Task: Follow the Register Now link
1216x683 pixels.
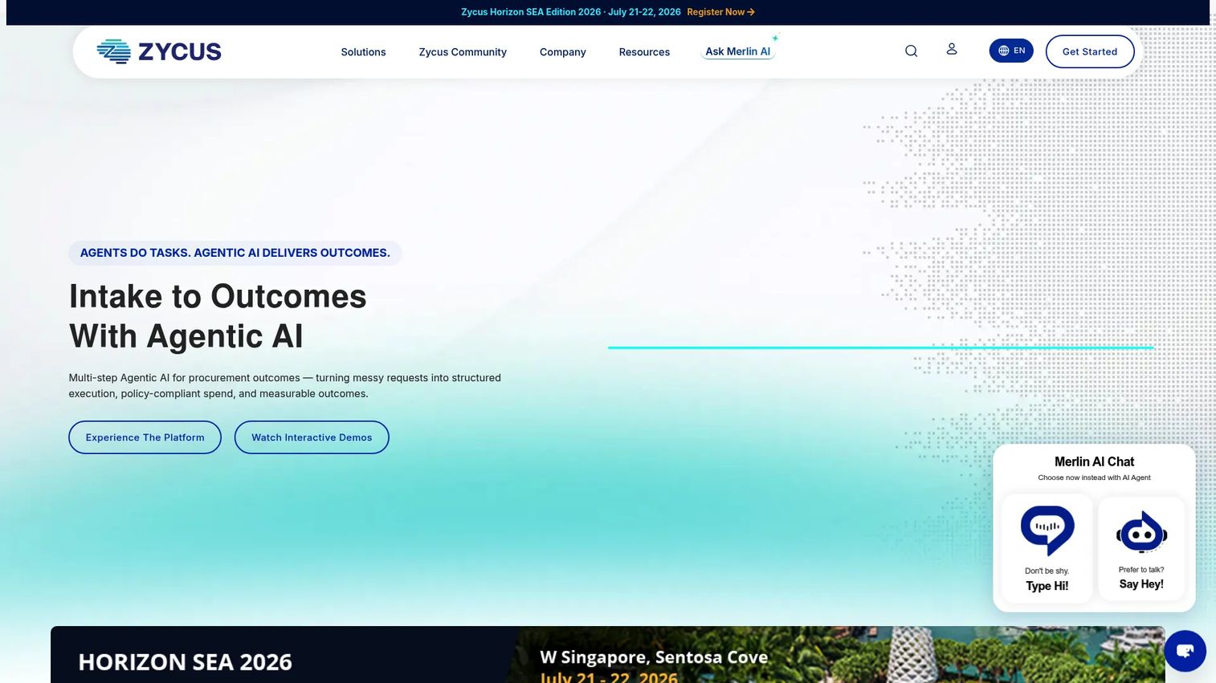Action: click(720, 12)
